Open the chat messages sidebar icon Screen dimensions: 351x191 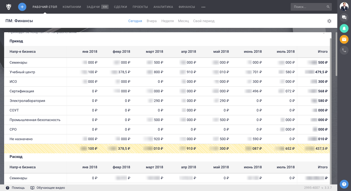point(344,18)
